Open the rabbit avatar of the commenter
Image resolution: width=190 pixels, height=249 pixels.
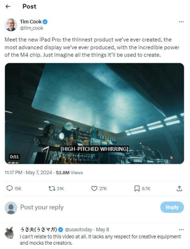point(11,232)
